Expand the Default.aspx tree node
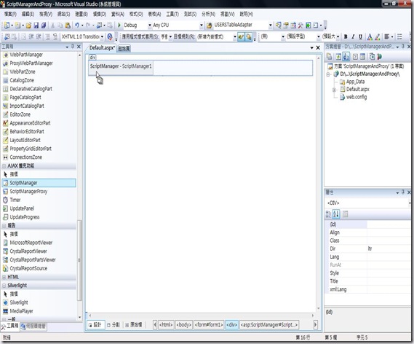Image resolution: width=414 pixels, height=344 pixels. [334, 90]
